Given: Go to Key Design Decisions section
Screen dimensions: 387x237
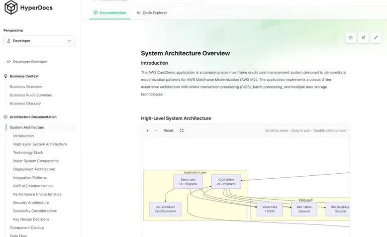Looking at the screenshot, I should coord(31,219).
